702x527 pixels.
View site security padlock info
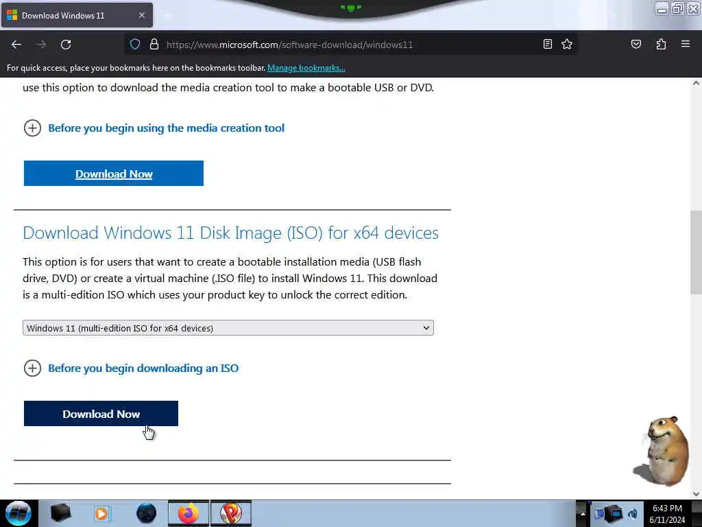tap(154, 45)
